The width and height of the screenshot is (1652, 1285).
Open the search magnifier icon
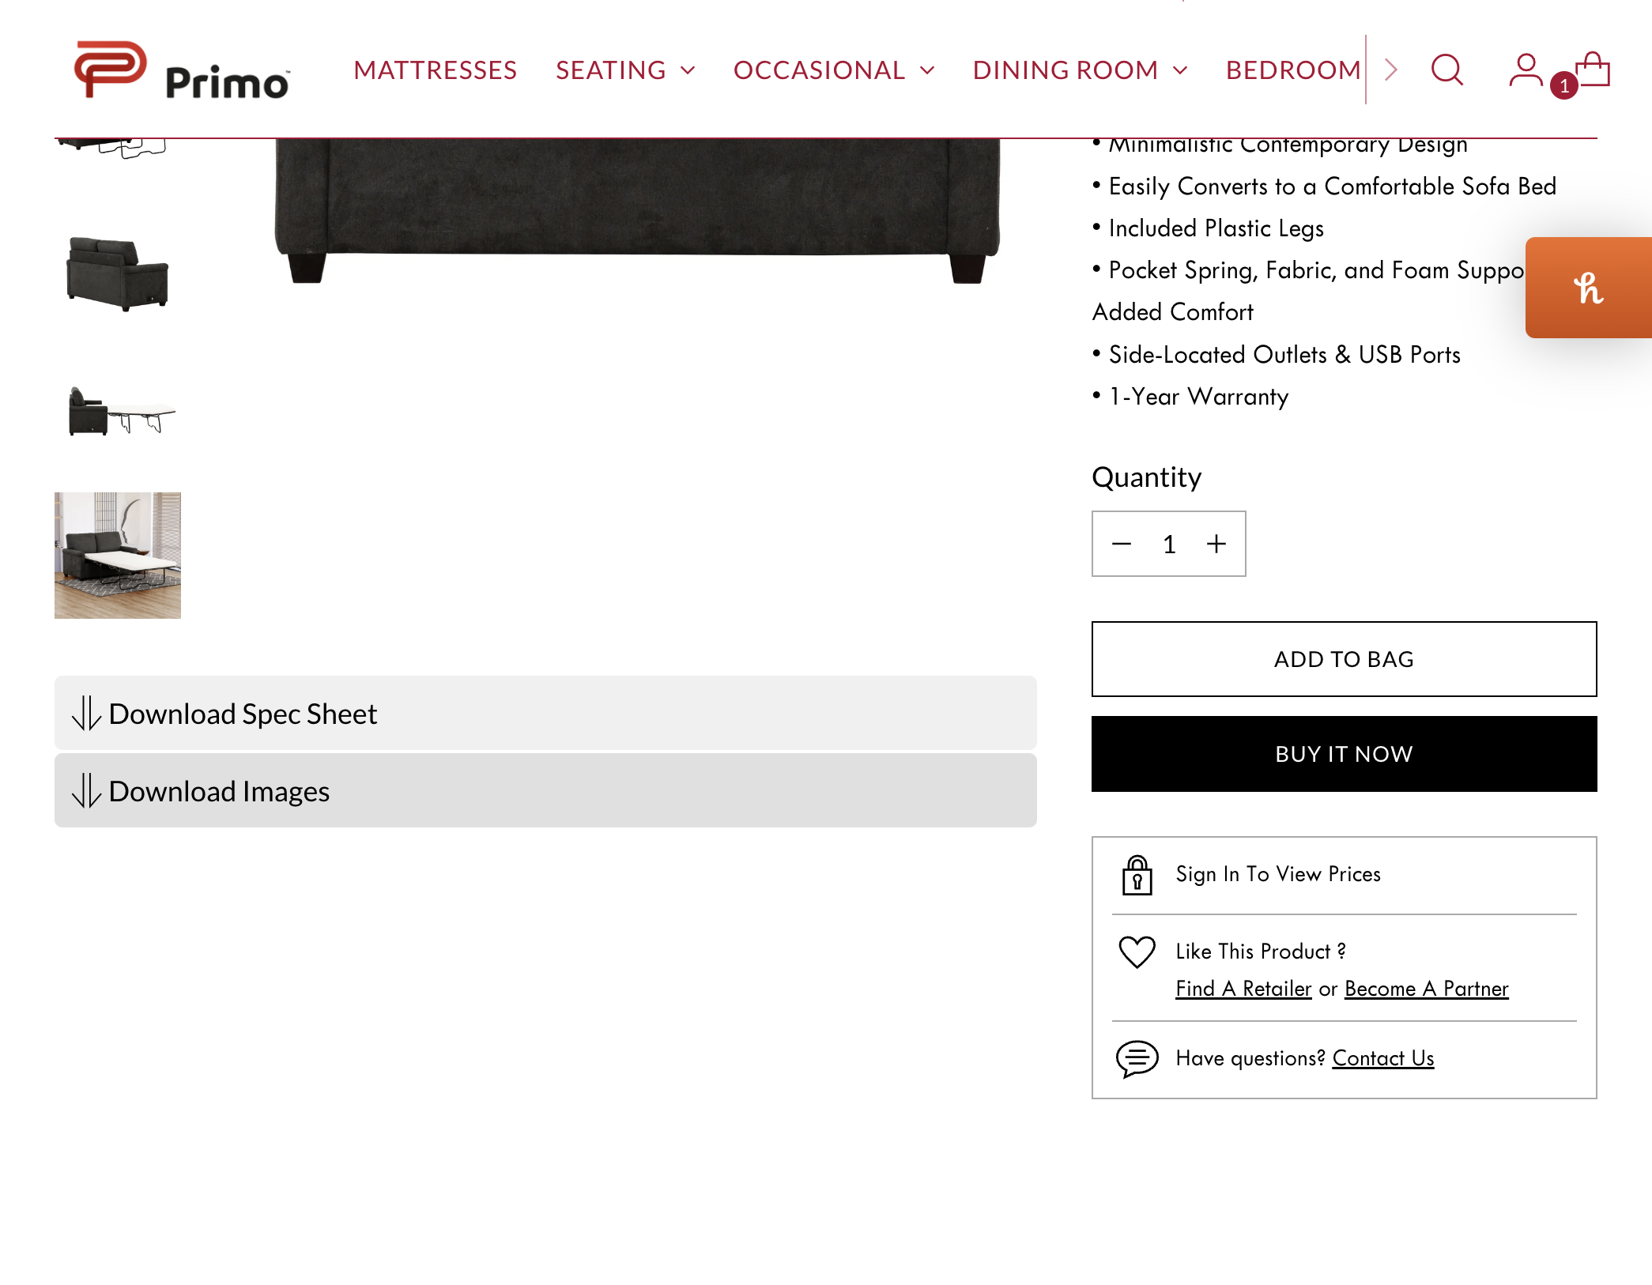coord(1446,70)
